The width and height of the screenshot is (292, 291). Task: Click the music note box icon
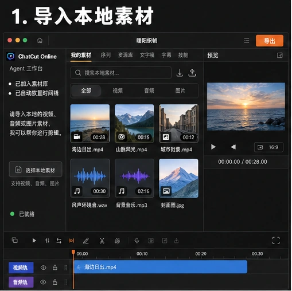pyautogui.click(x=165, y=241)
